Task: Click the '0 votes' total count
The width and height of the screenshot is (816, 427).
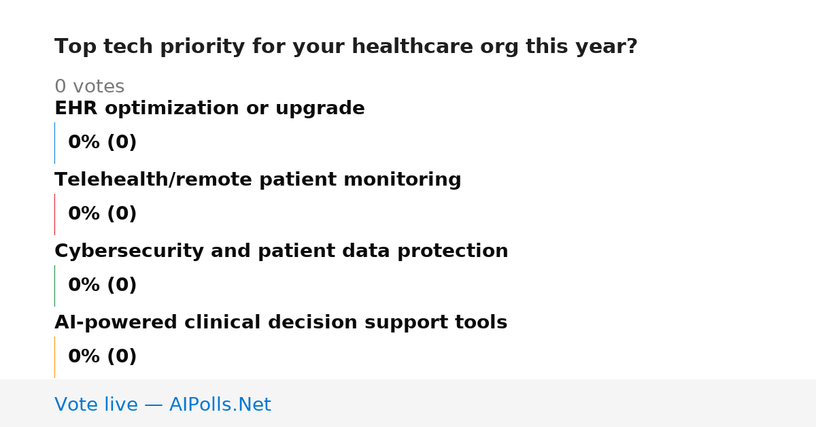Action: 89,87
